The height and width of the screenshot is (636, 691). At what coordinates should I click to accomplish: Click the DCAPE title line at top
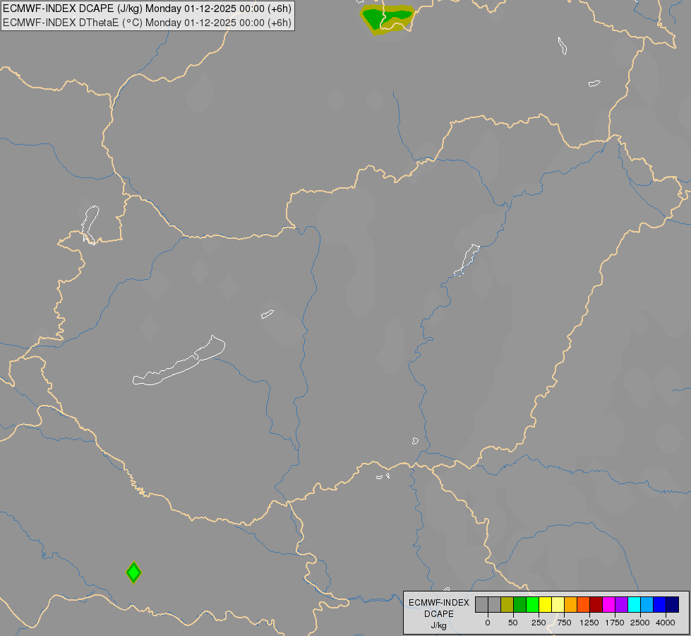[148, 8]
